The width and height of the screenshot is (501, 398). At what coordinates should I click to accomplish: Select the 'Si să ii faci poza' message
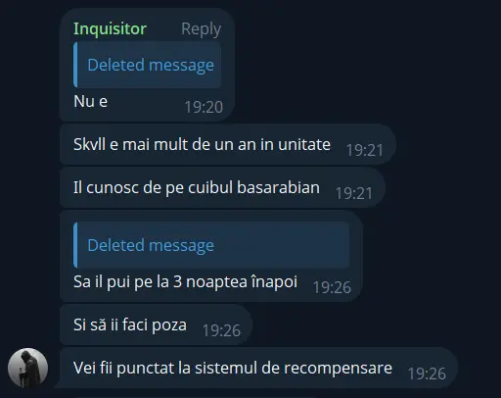click(156, 324)
